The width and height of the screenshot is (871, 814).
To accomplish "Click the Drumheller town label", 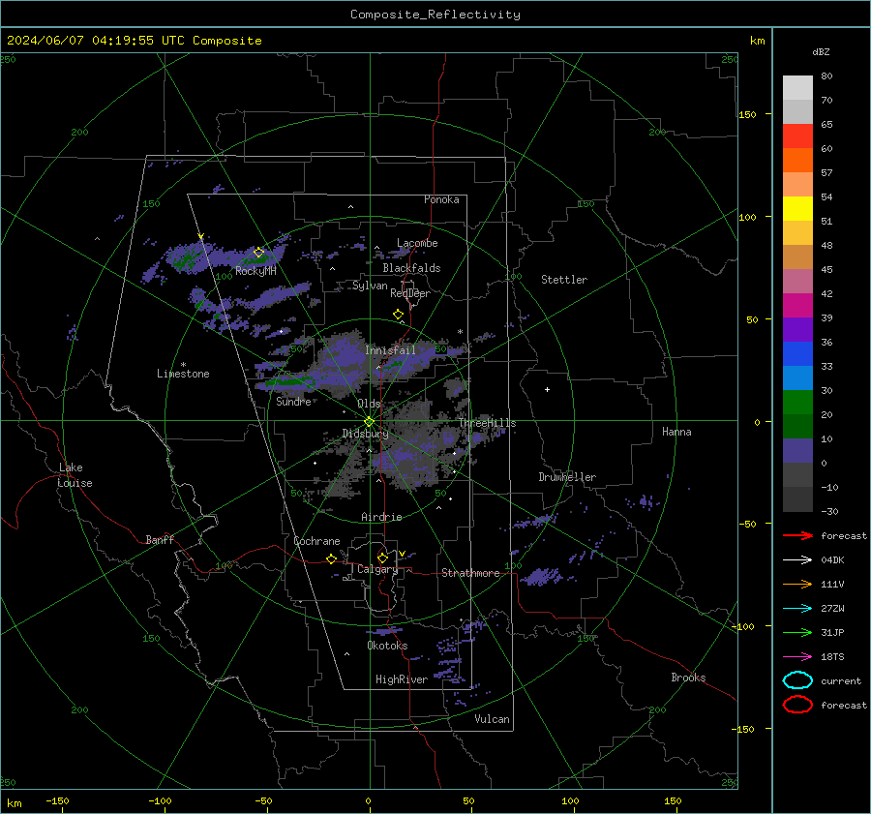I will tap(567, 477).
